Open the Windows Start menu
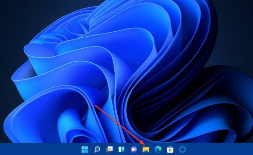Viewport: 253px width, 155px height. click(85, 149)
